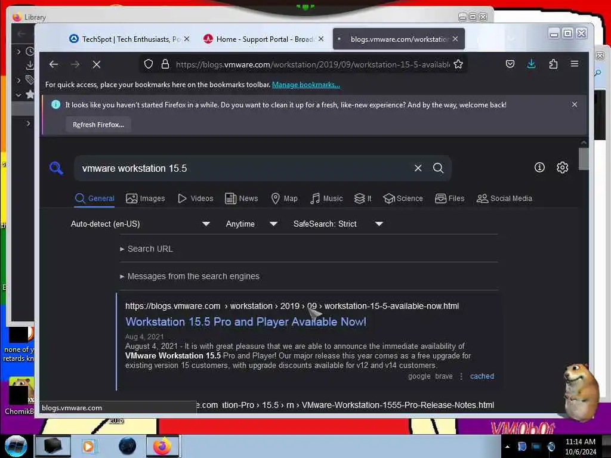Select the Social Media search category
This screenshot has width=611, height=458.
click(x=504, y=199)
